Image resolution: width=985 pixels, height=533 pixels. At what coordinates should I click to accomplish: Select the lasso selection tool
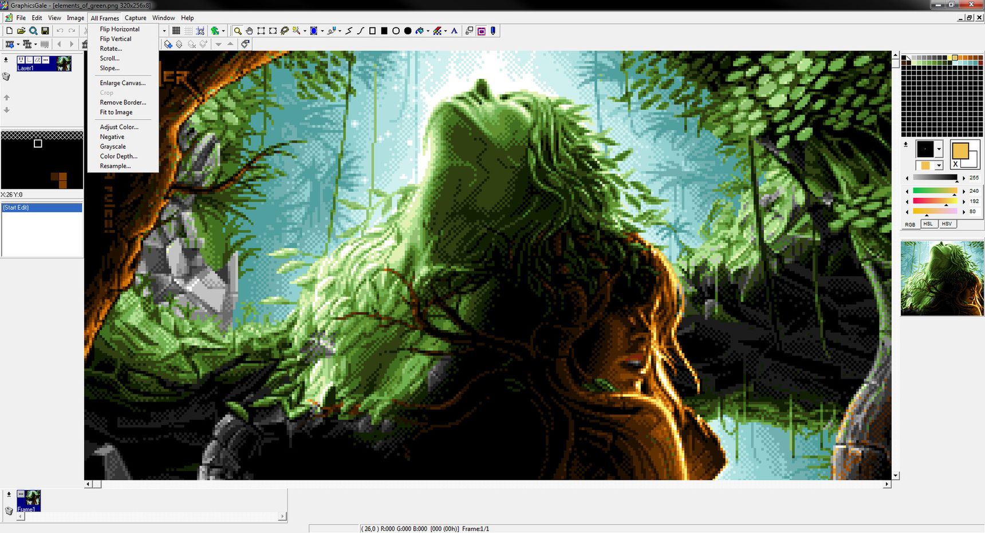point(285,31)
